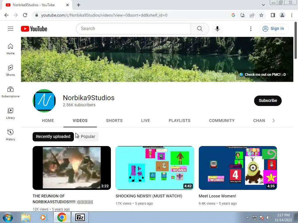298x223 pixels.
Task: Click the taskbar clock showing 2:17 PM
Action: click(x=283, y=217)
